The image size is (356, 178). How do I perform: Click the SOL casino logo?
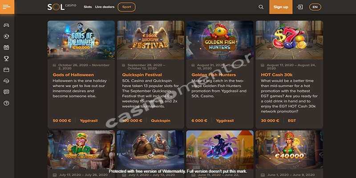pos(62,7)
